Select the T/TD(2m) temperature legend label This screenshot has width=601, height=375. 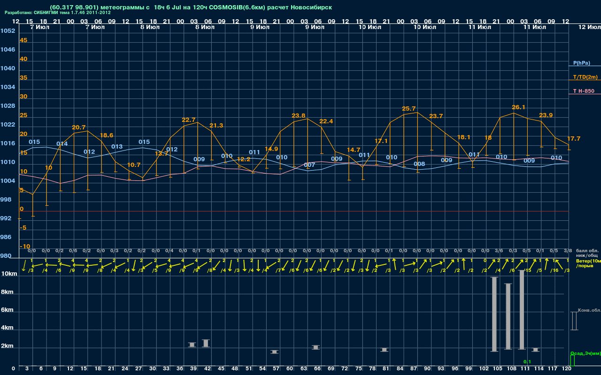pos(585,77)
